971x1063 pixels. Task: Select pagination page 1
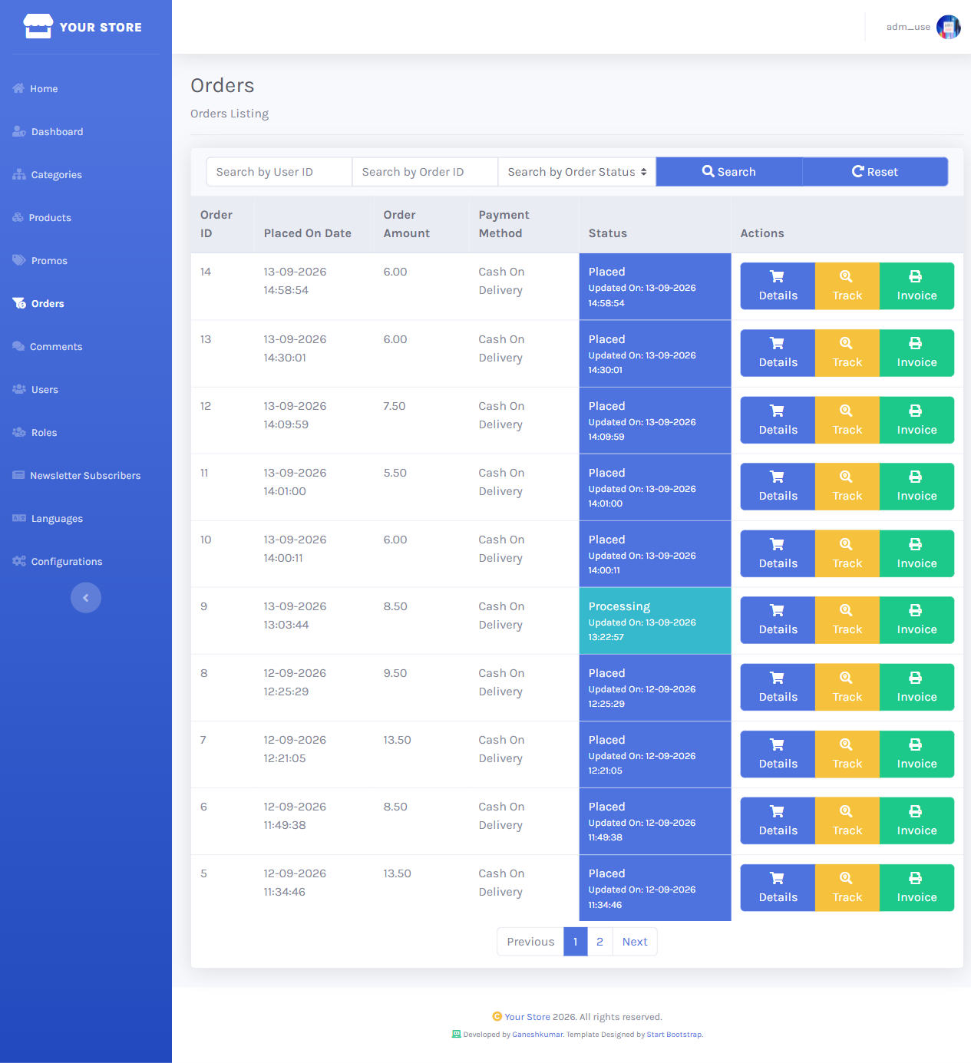click(576, 942)
